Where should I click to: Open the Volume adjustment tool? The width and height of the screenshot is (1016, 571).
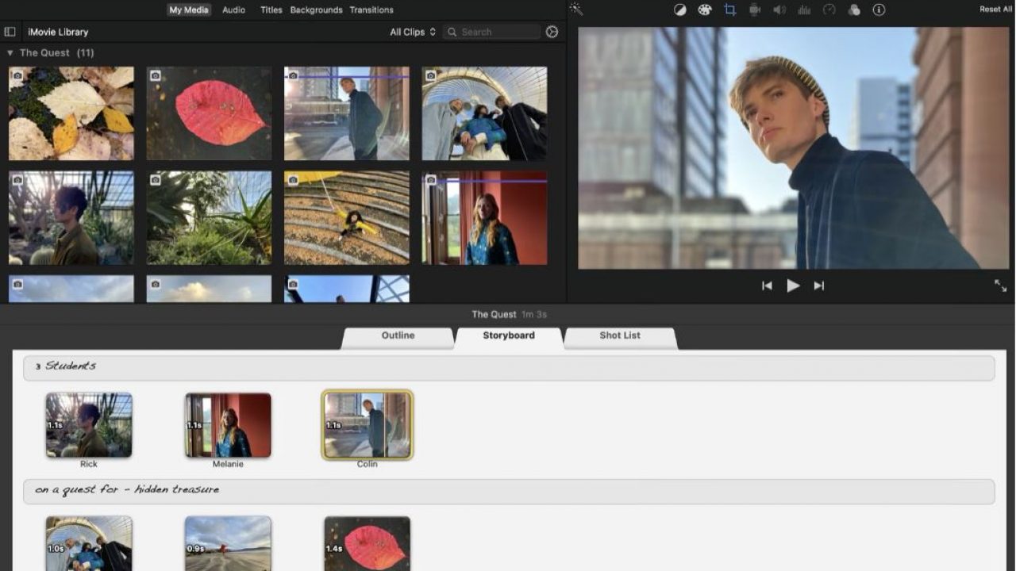779,10
